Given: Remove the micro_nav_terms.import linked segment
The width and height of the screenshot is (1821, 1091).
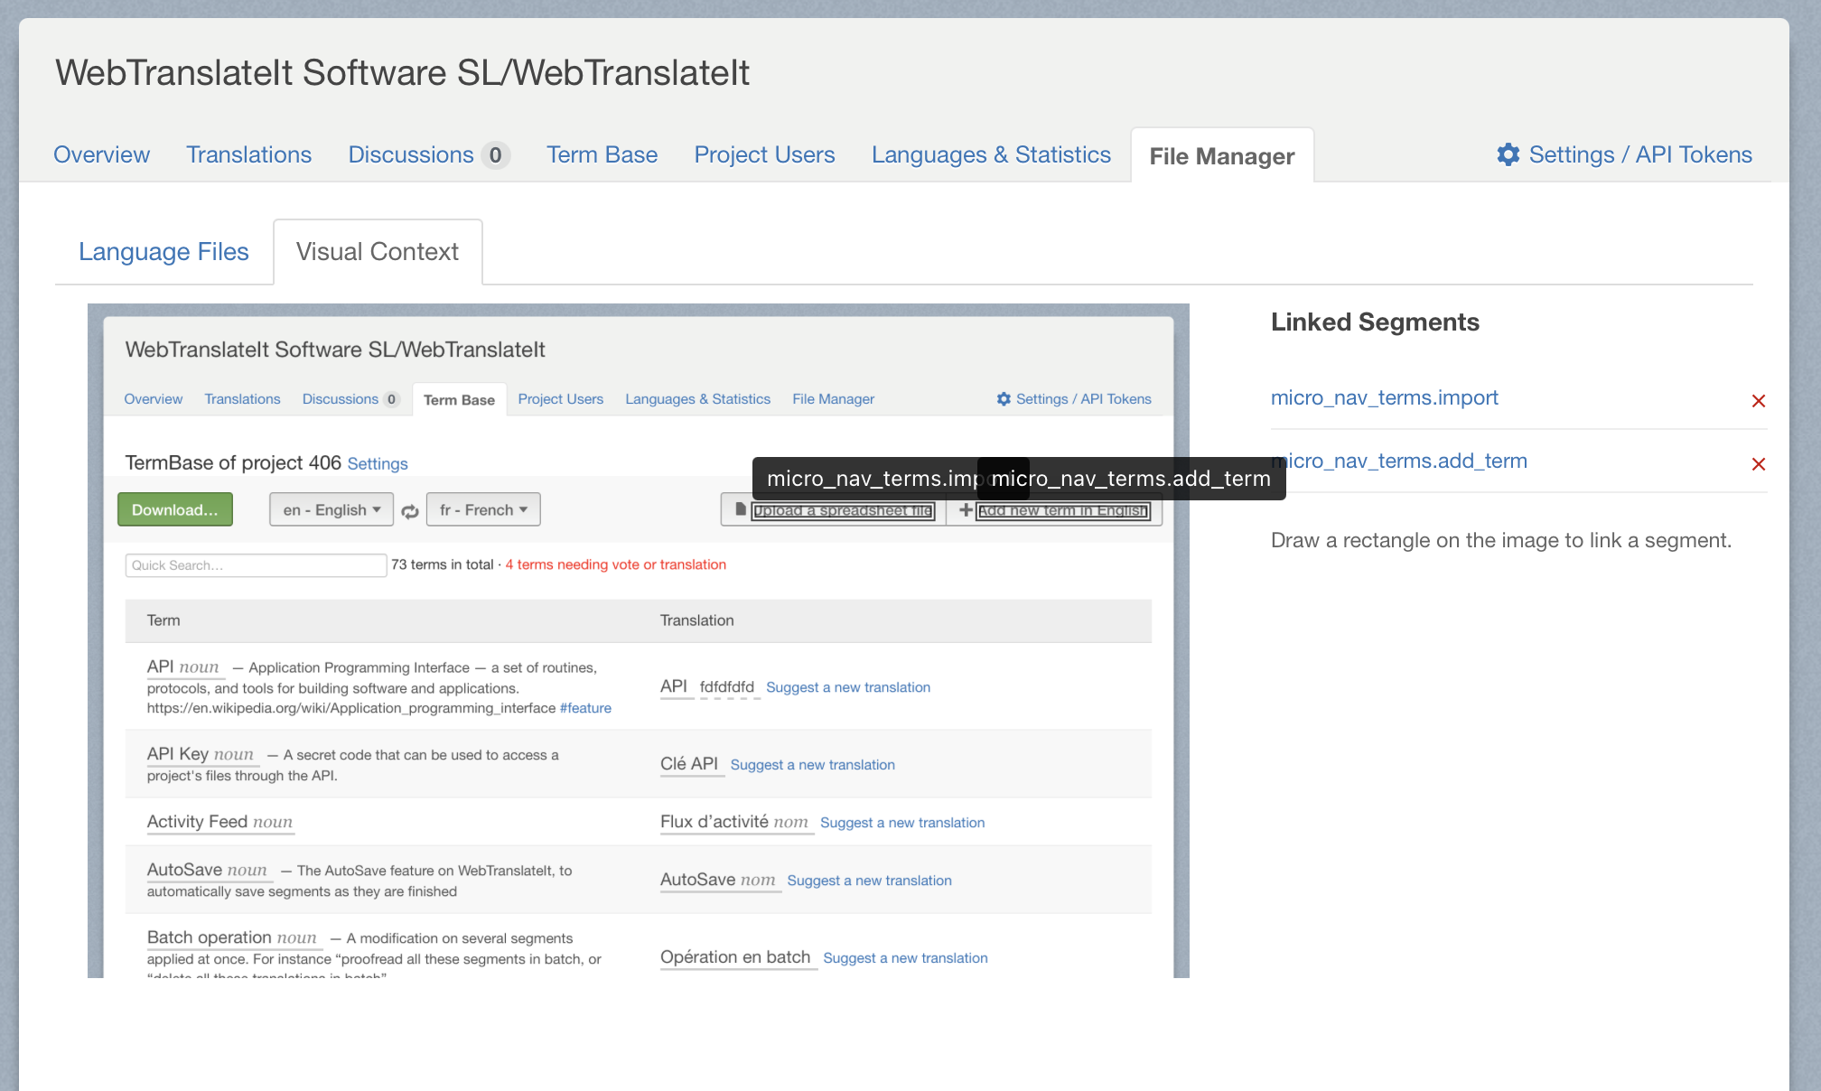Looking at the screenshot, I should point(1758,401).
